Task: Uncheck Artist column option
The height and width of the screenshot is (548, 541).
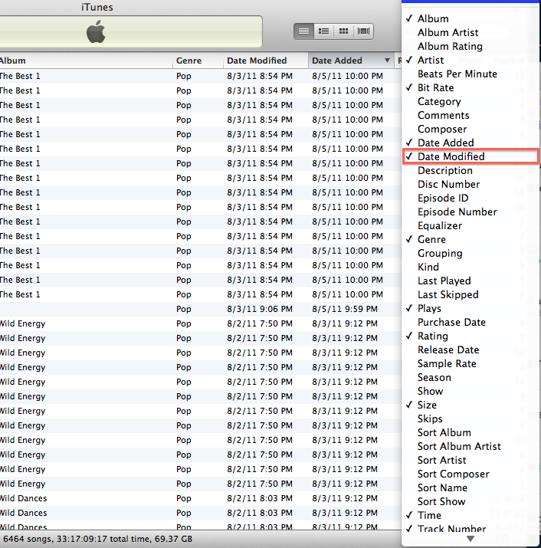Action: [470, 60]
